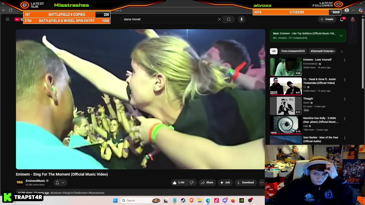Image resolution: width=365 pixels, height=205 pixels.
Task: Open OBS Studio from the taskbar
Action: point(250,200)
